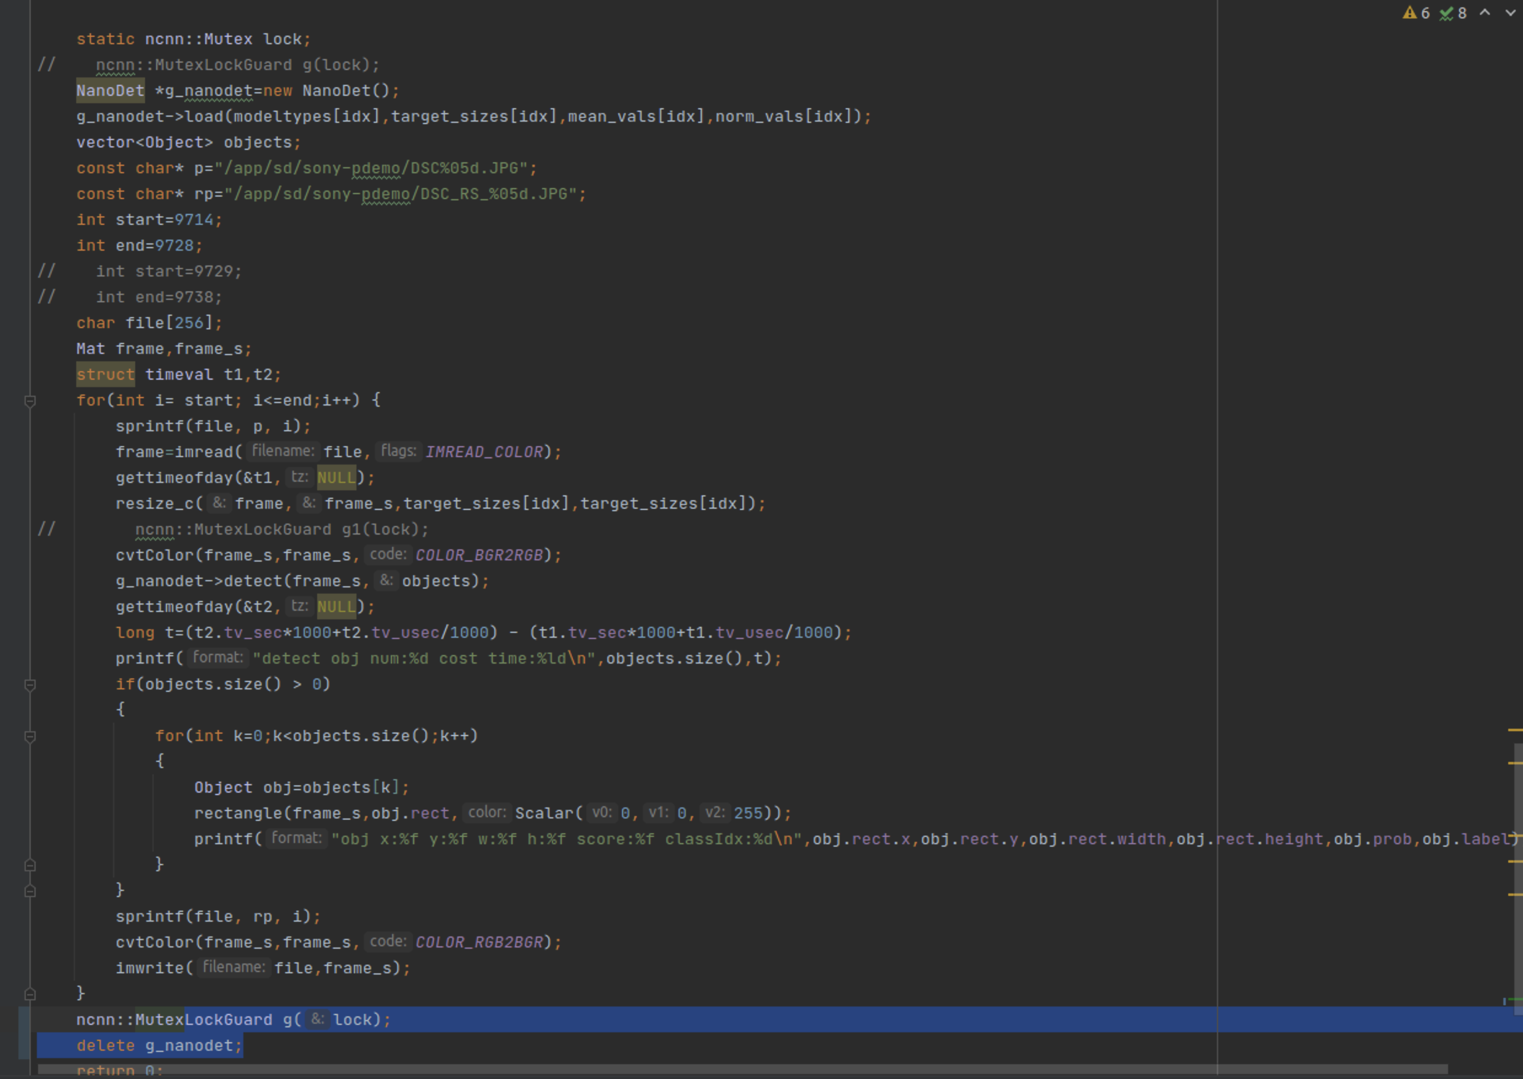Click commented 'int start=9729;' line
This screenshot has width=1523, height=1079.
[169, 271]
